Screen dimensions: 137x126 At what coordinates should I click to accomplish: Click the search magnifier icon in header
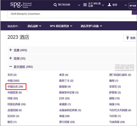[55, 5]
